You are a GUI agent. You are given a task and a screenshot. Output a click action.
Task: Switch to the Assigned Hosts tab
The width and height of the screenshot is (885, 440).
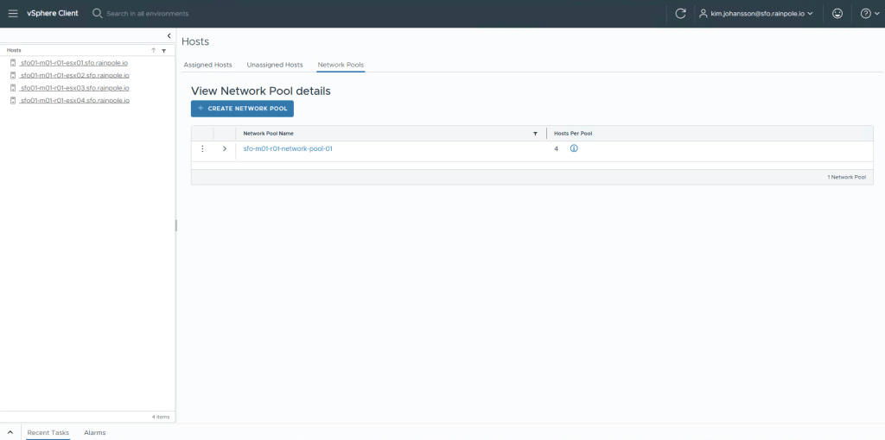pyautogui.click(x=207, y=65)
